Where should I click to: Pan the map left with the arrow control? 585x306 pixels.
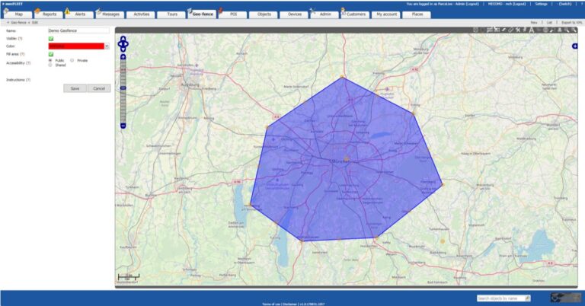[120, 44]
